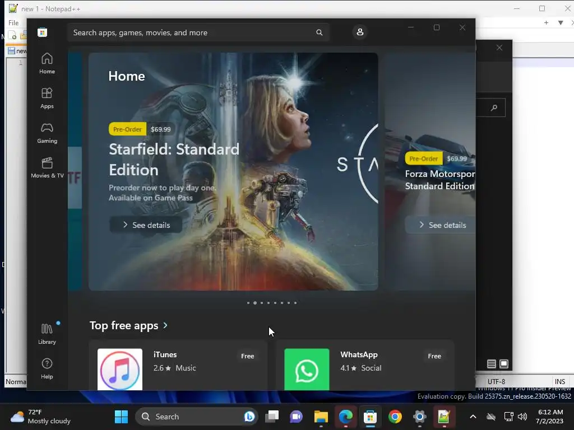
Task: Focus the Store search apps field
Action: click(198, 32)
